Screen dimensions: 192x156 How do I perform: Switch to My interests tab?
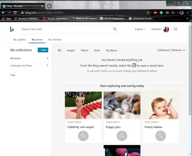(x=55, y=39)
